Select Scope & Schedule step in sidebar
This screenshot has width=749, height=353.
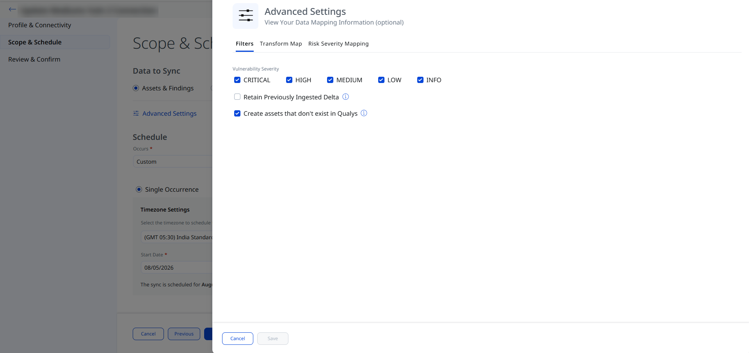point(55,42)
